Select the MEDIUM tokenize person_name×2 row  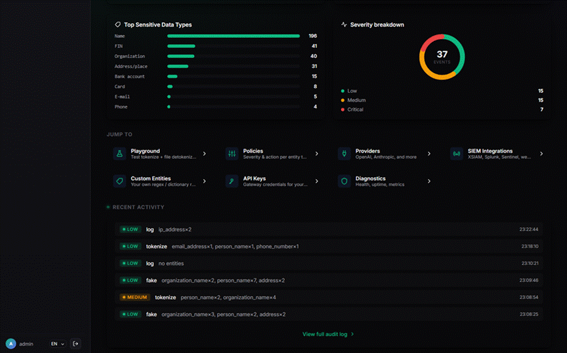328,298
